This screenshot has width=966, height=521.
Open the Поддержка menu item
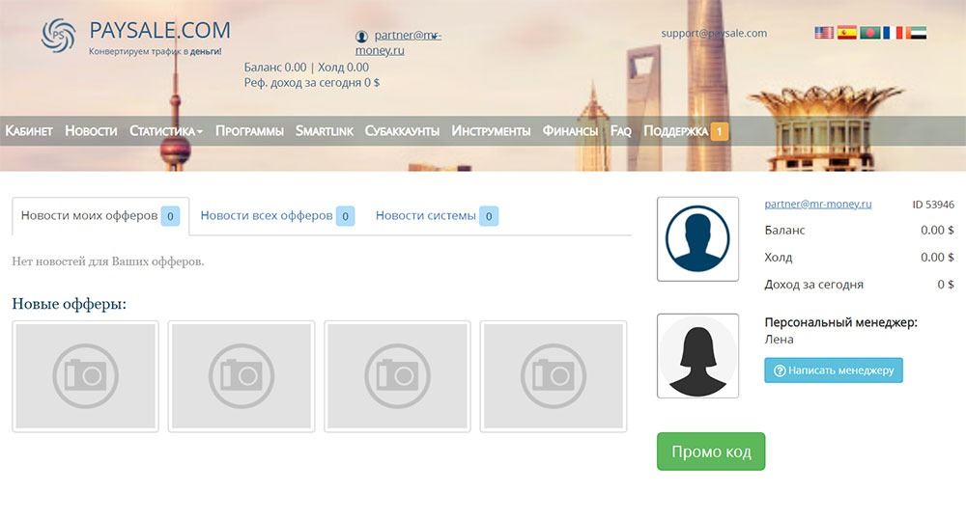(676, 131)
